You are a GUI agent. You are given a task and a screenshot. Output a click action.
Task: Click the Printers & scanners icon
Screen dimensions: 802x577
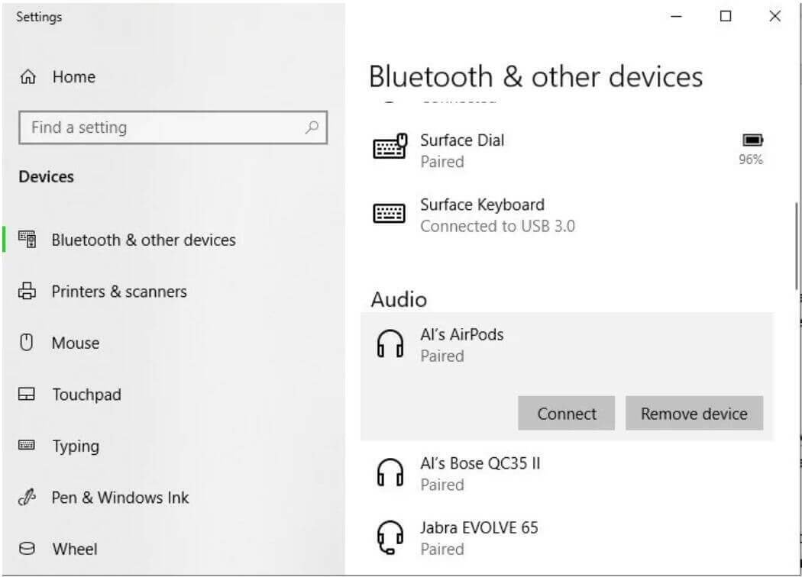(27, 292)
